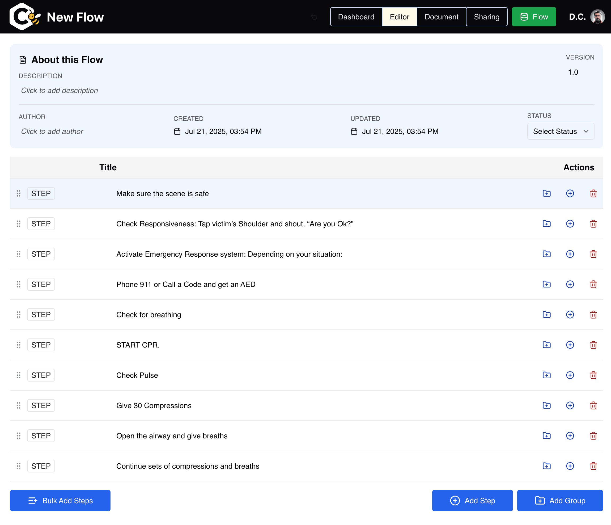Delete the 'Check Responsiveness' step
The image size is (611, 525).
click(593, 224)
